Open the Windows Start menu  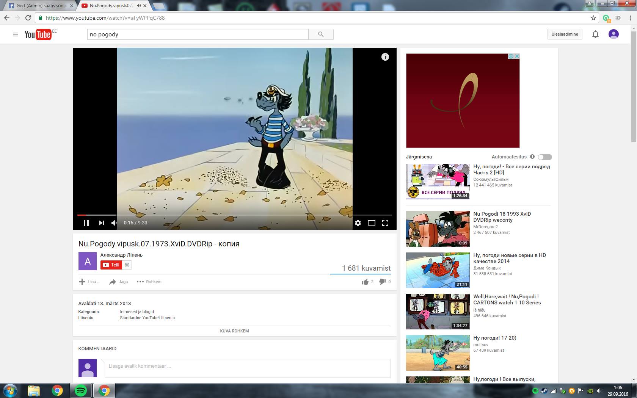pyautogui.click(x=10, y=390)
